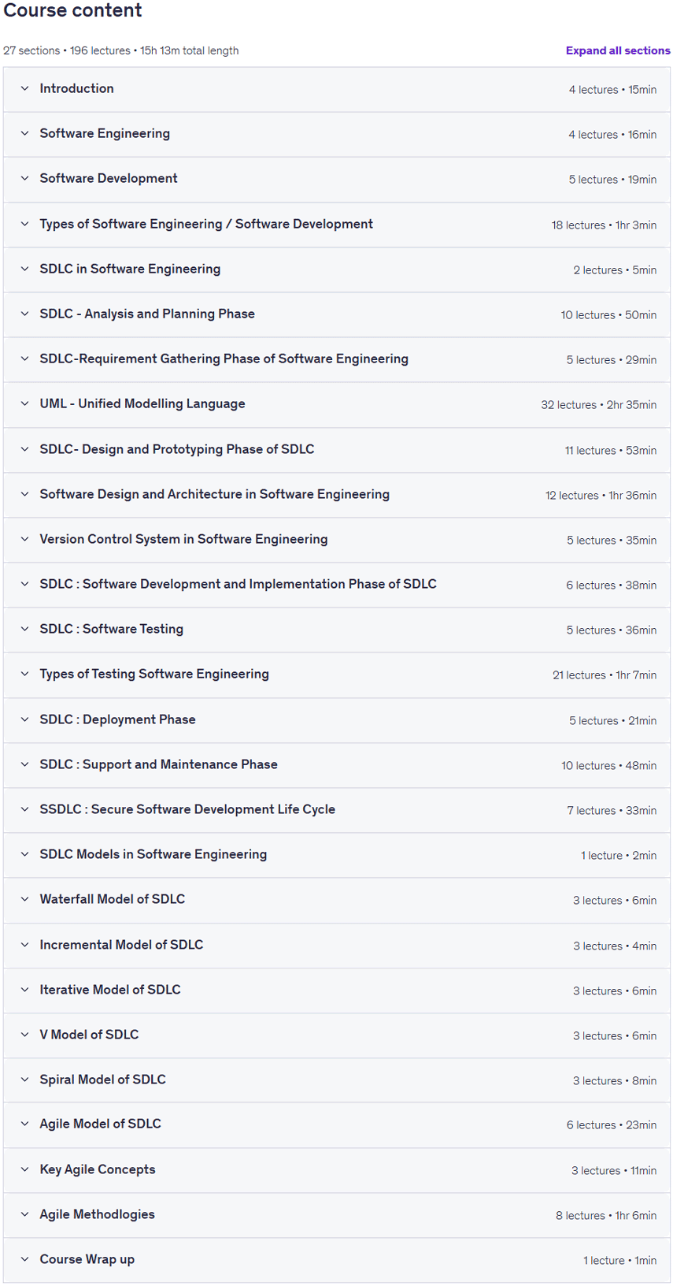The image size is (673, 1286).
Task: Expand Spiral Model of SDLC chevron
Action: pos(24,1080)
